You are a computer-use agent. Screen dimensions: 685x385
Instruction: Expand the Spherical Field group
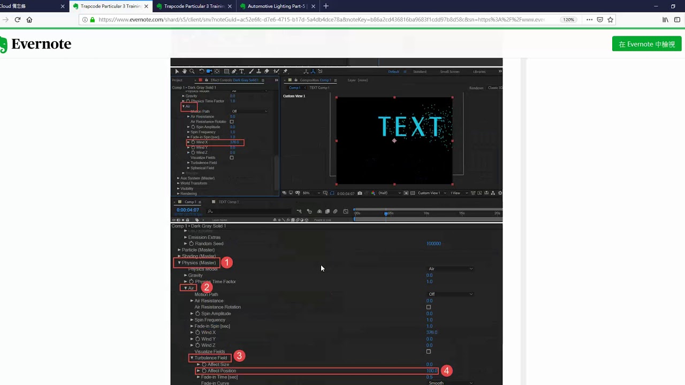click(188, 168)
